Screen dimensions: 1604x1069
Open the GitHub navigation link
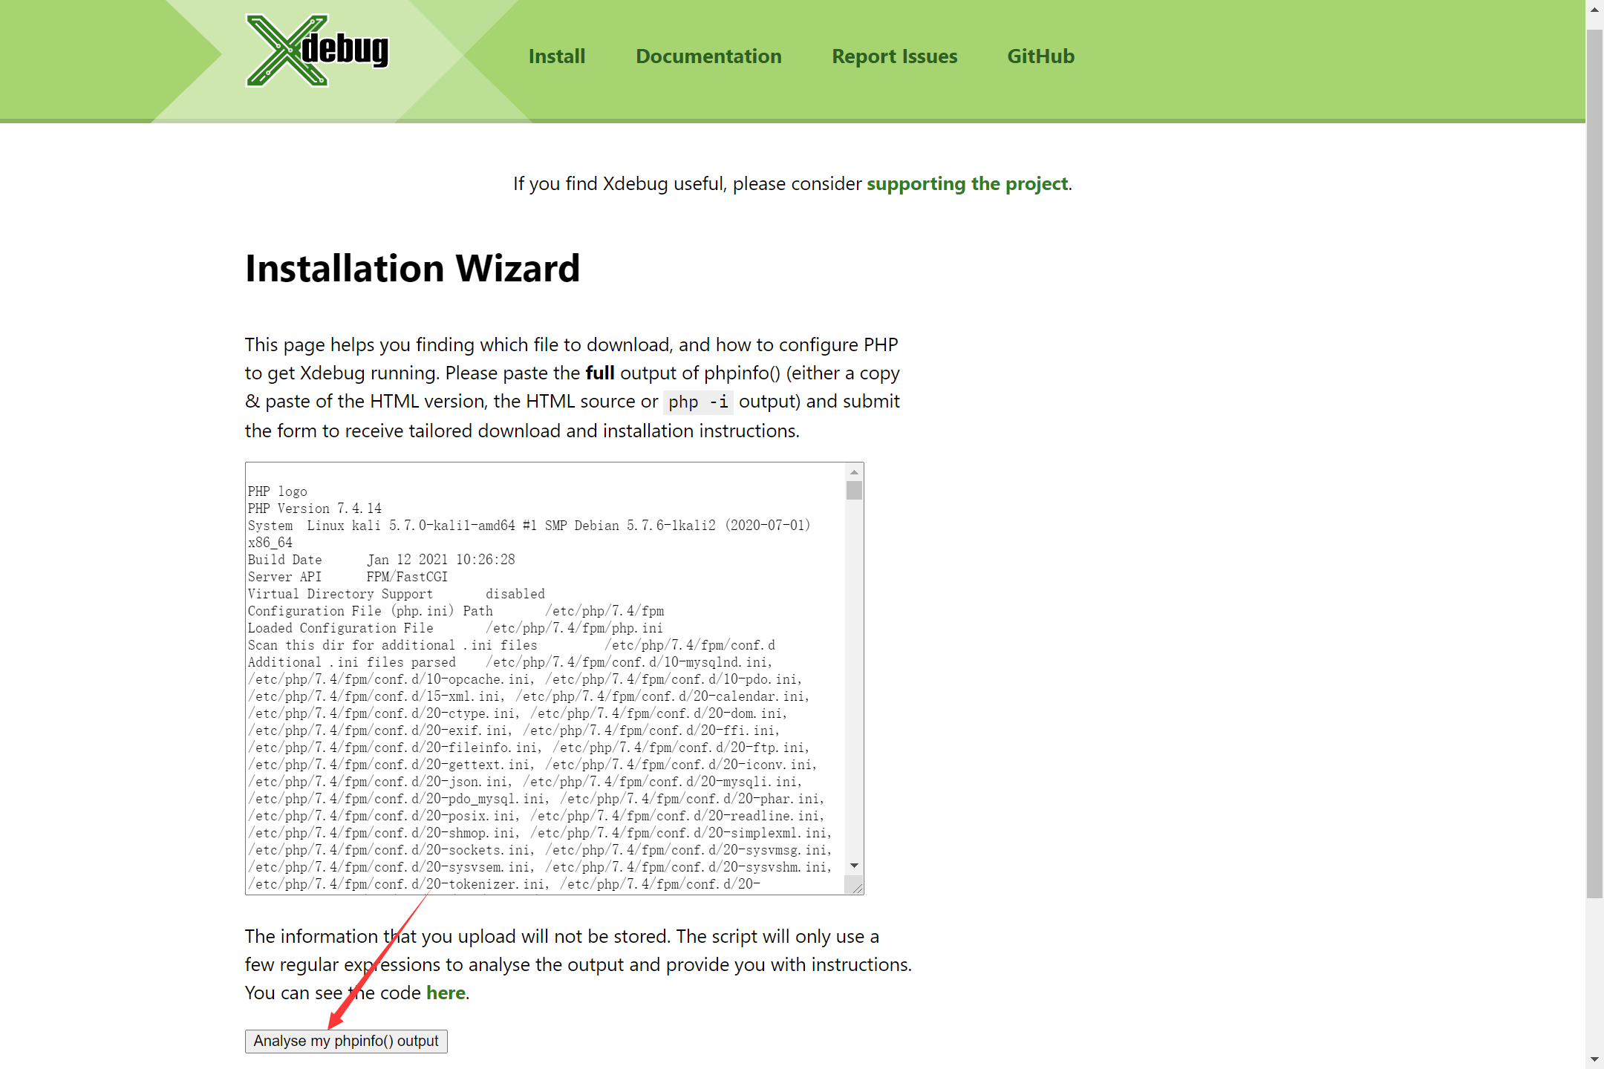[x=1040, y=56]
